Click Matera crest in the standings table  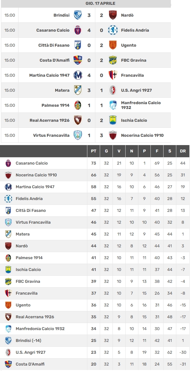click(x=8, y=234)
